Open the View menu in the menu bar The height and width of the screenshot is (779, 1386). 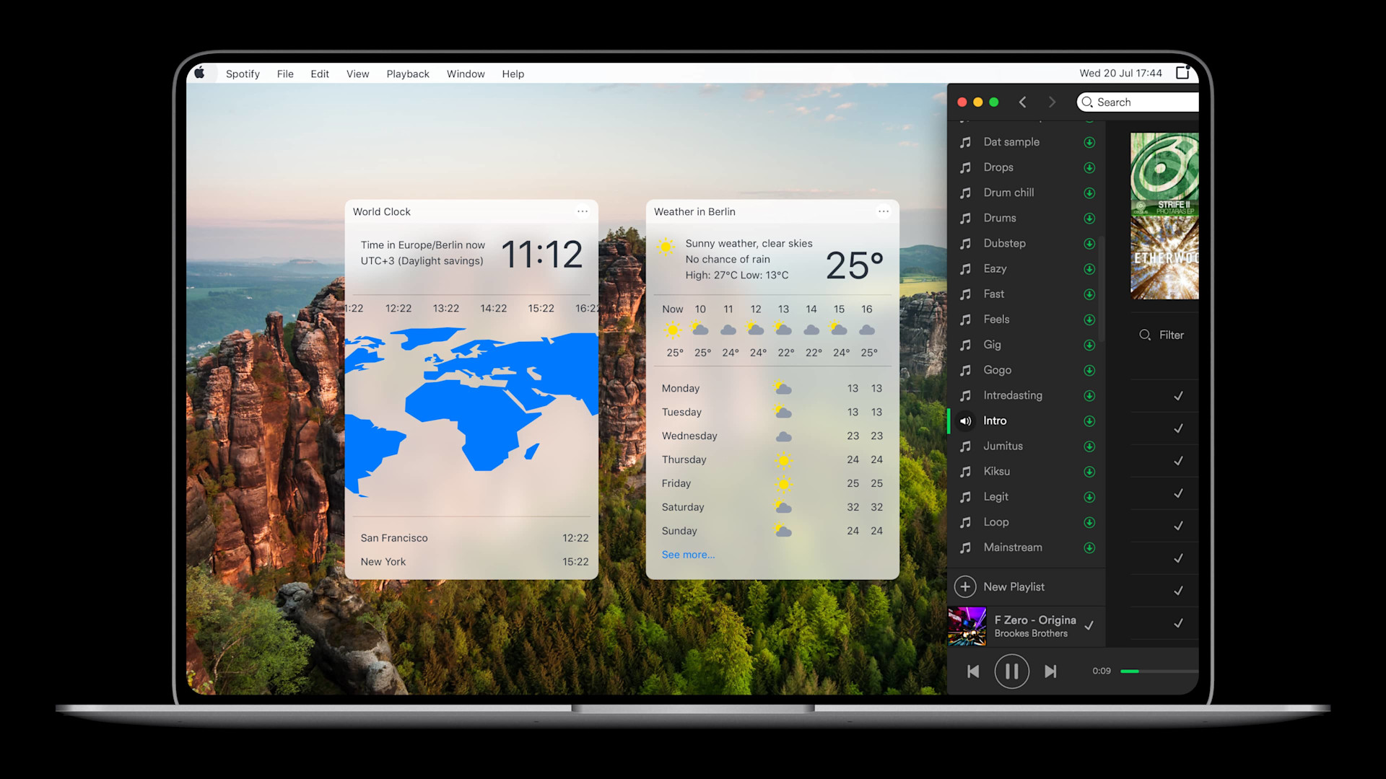pyautogui.click(x=357, y=74)
